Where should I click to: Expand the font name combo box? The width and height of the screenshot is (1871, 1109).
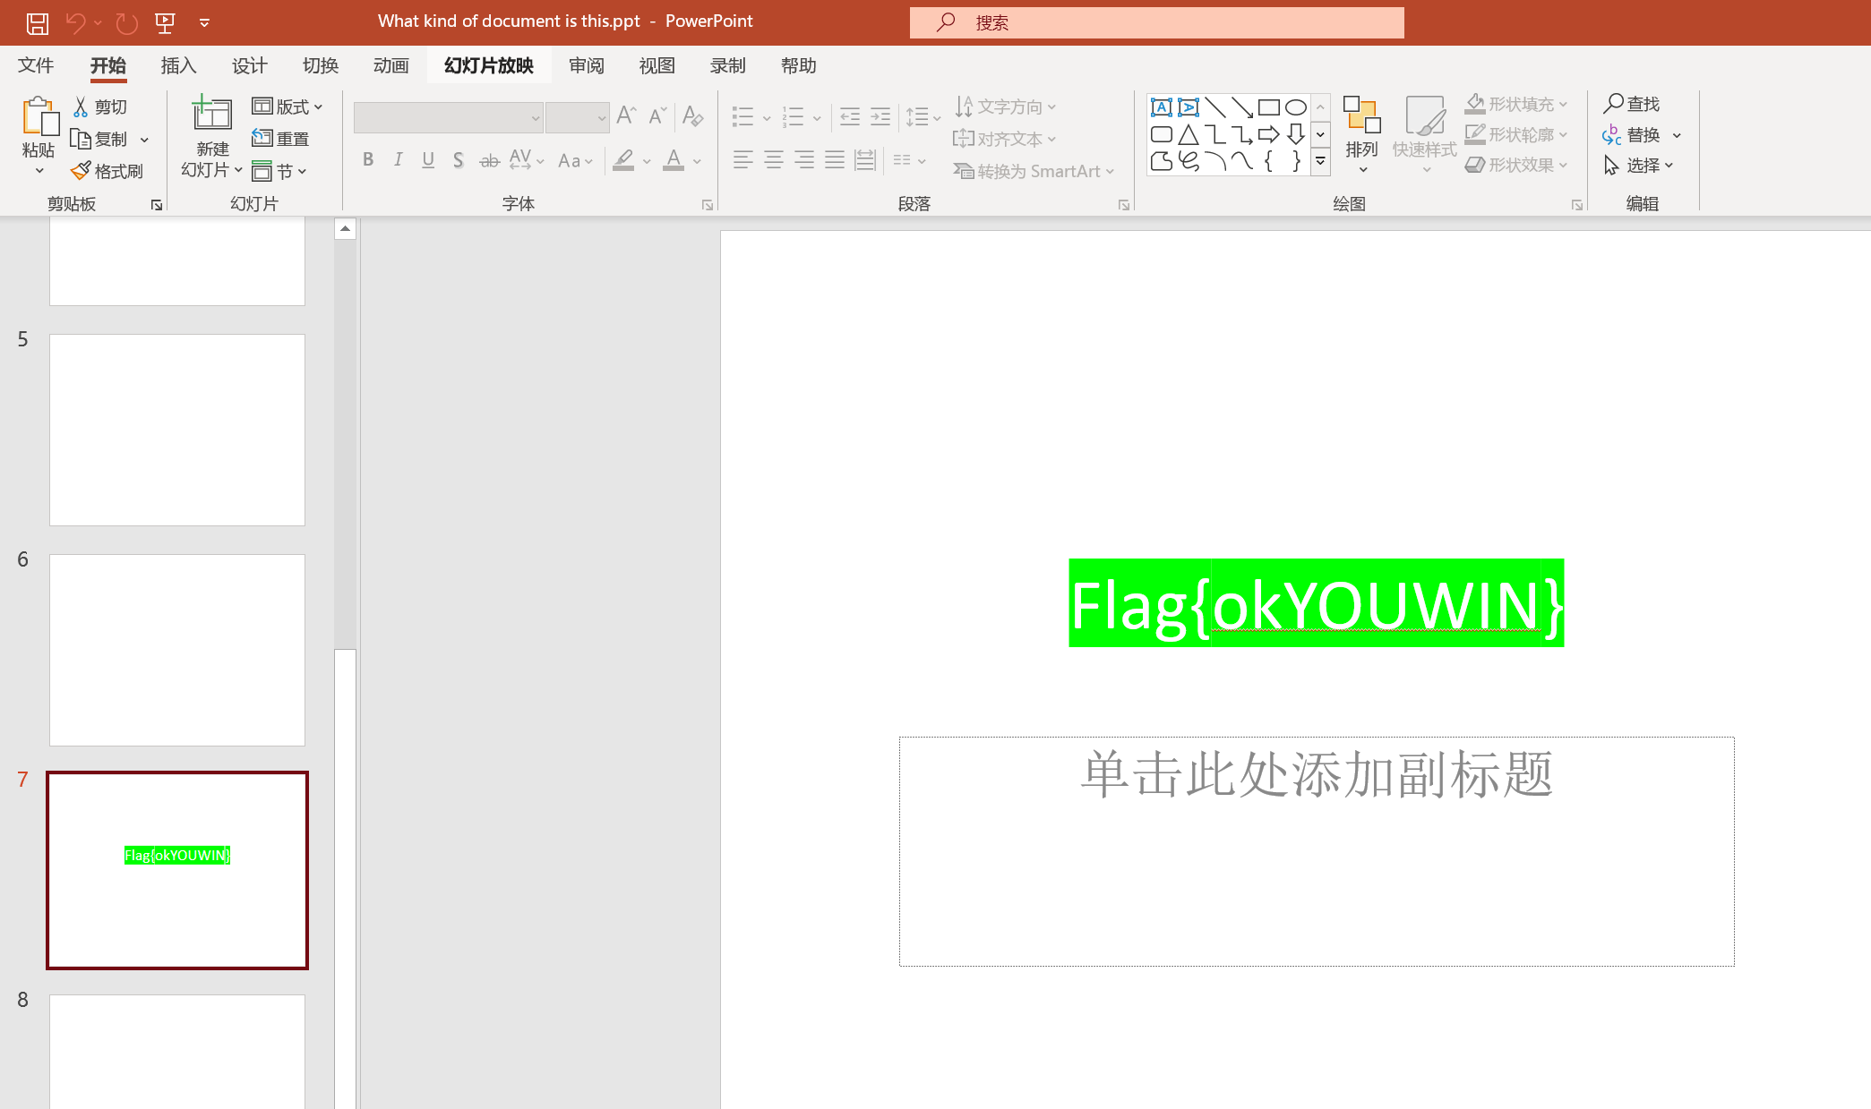(535, 118)
